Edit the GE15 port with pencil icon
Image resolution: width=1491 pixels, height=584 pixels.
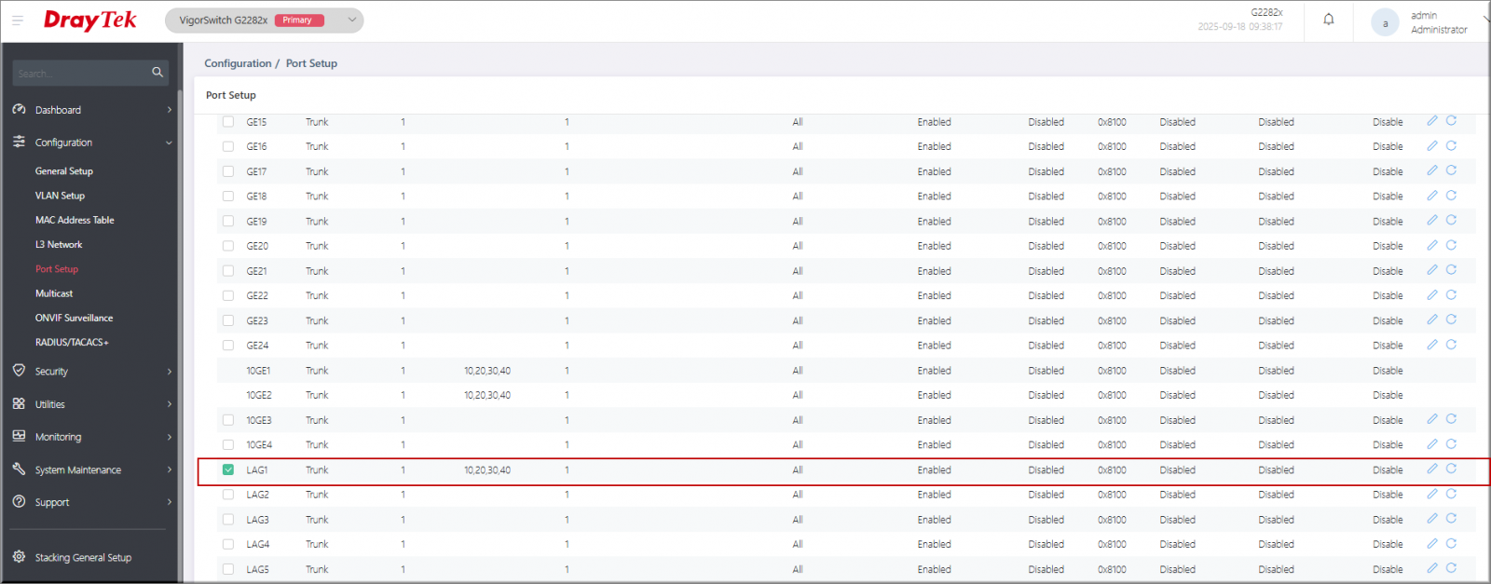click(1432, 121)
